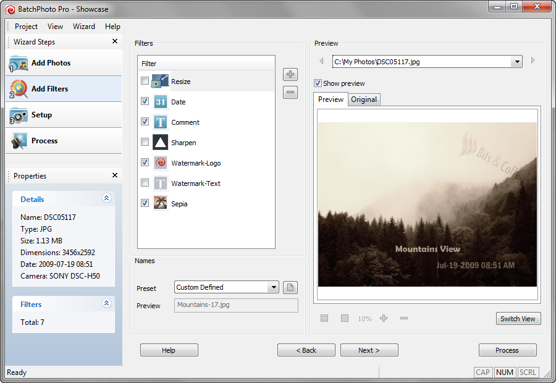Uncheck the Watermark-Logo filter
This screenshot has height=383, width=556.
(145, 162)
